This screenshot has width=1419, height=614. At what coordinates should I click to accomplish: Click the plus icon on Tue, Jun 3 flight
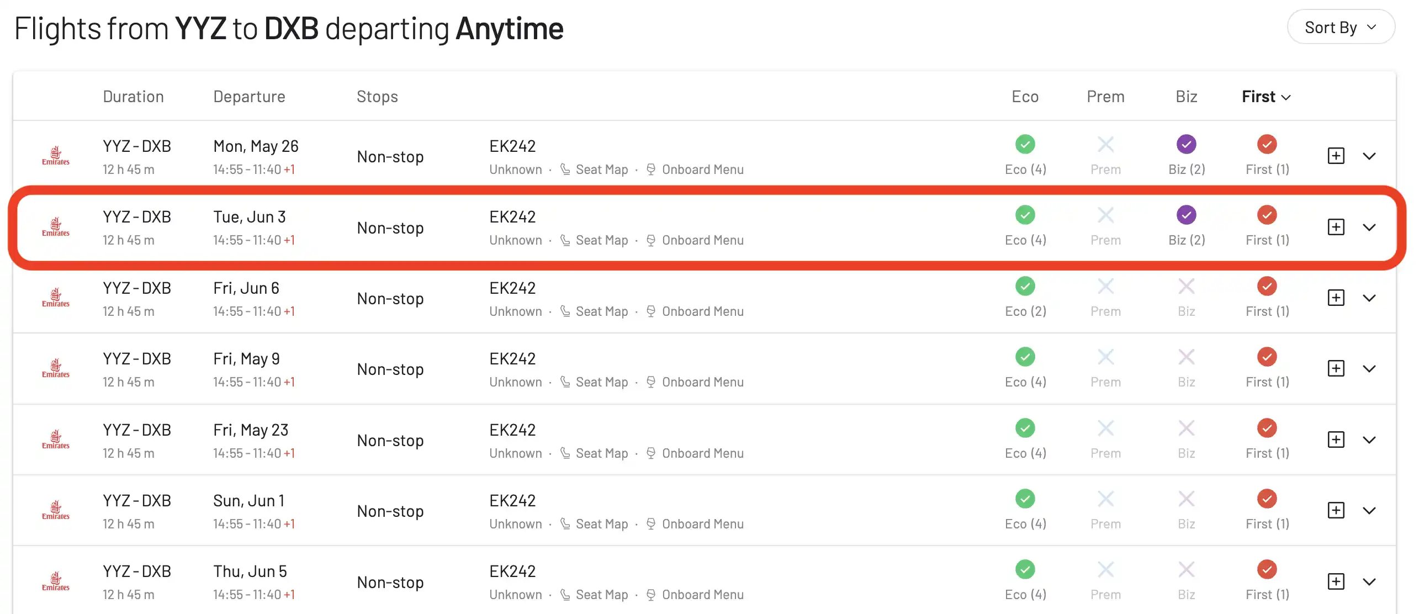1336,227
